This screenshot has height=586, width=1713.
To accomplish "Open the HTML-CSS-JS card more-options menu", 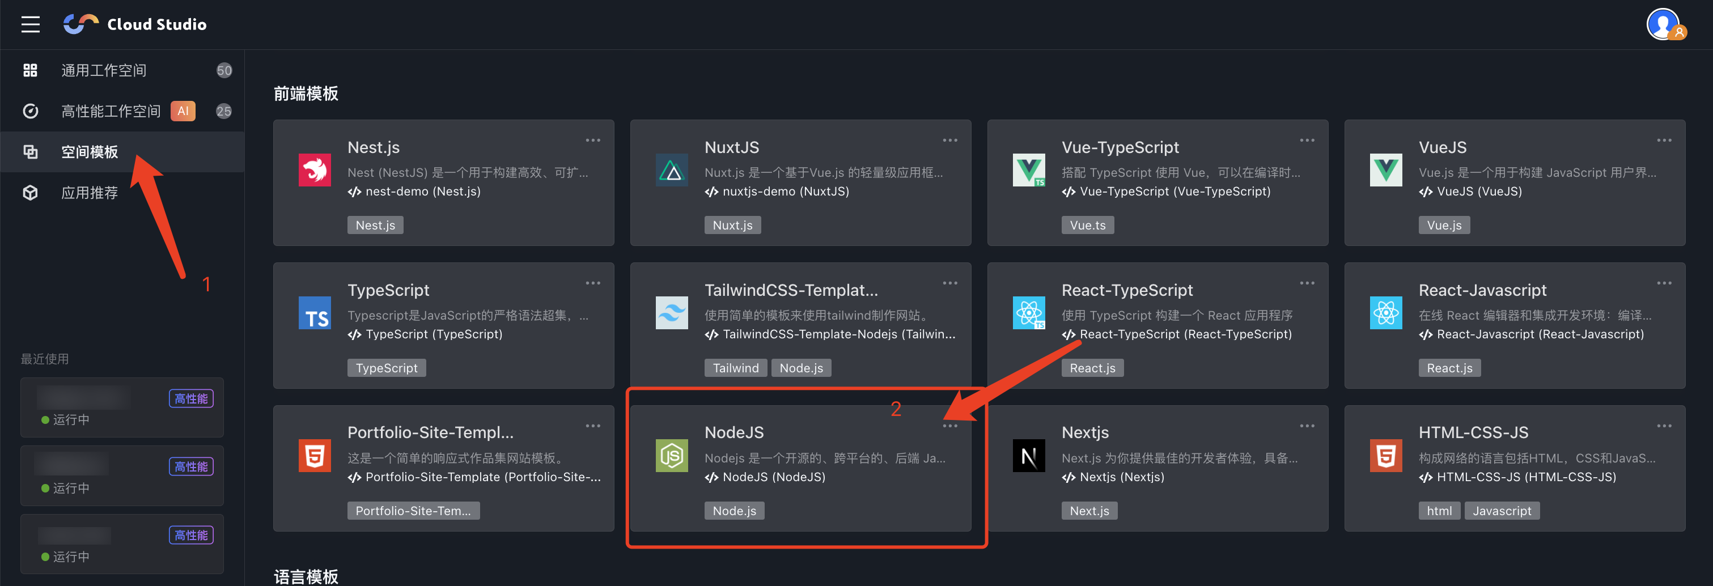I will point(1664,426).
